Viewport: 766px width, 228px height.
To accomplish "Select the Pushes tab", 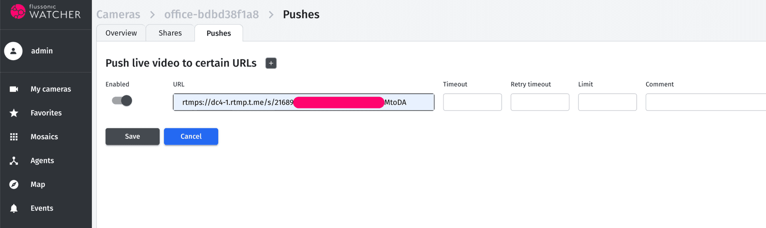I will (219, 33).
